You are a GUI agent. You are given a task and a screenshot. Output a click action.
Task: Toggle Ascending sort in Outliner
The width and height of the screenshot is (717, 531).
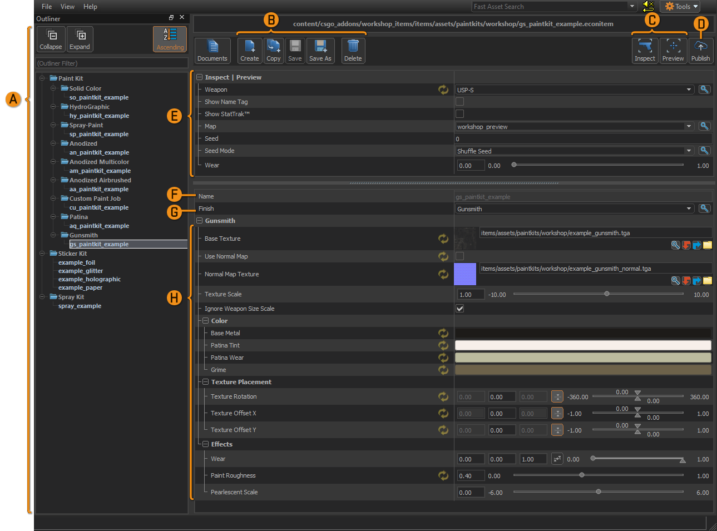click(170, 39)
